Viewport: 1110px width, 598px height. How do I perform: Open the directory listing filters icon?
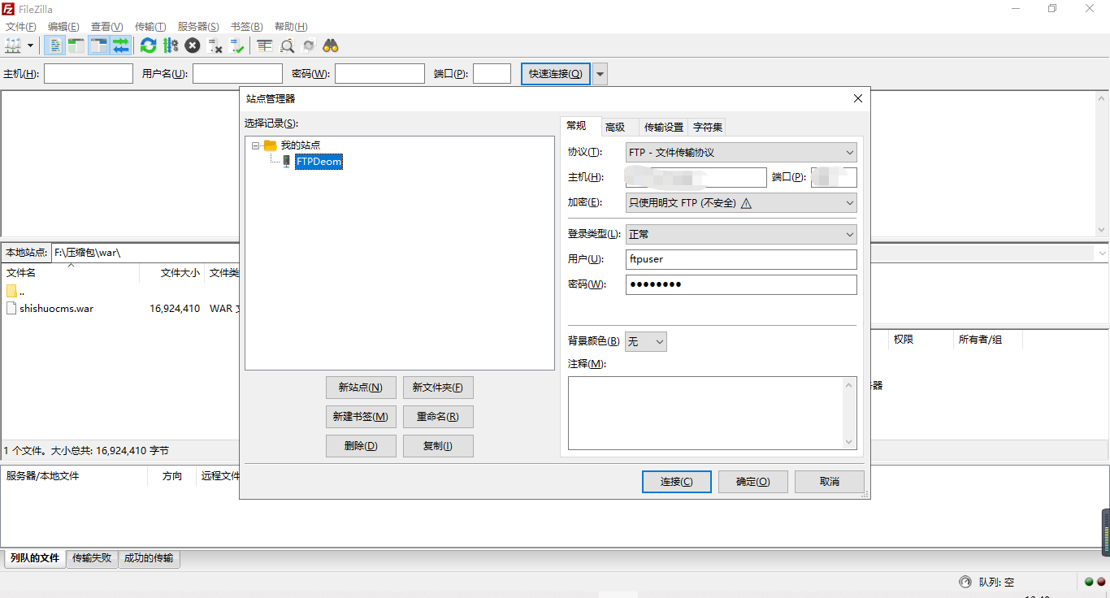point(265,45)
